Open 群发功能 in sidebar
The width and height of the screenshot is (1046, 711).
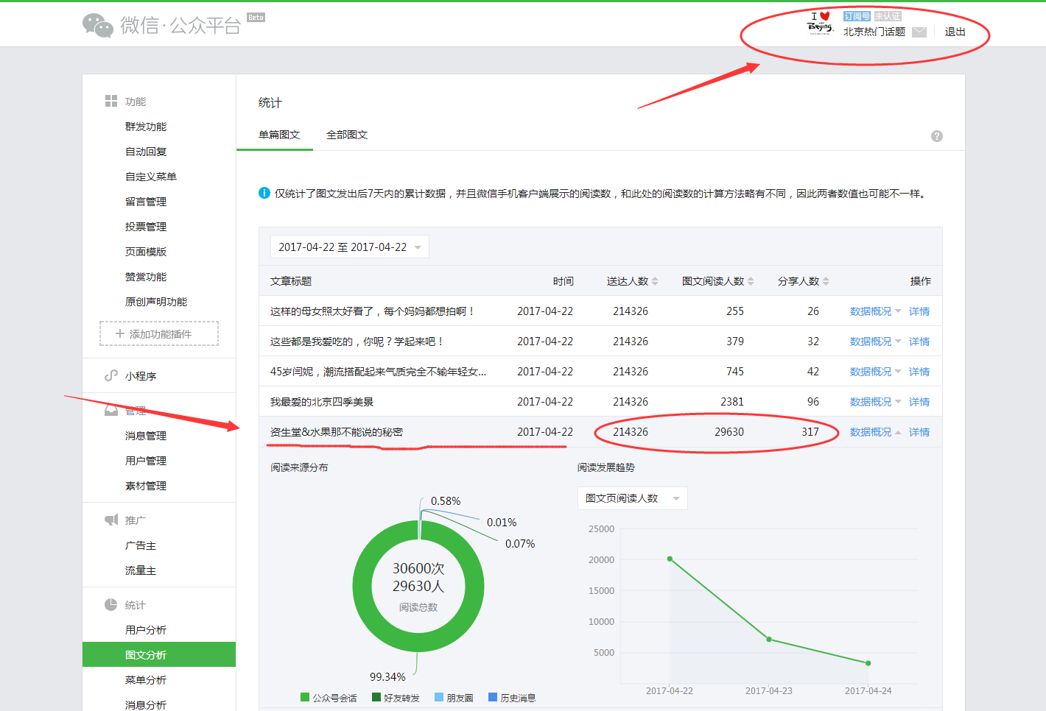pos(146,127)
